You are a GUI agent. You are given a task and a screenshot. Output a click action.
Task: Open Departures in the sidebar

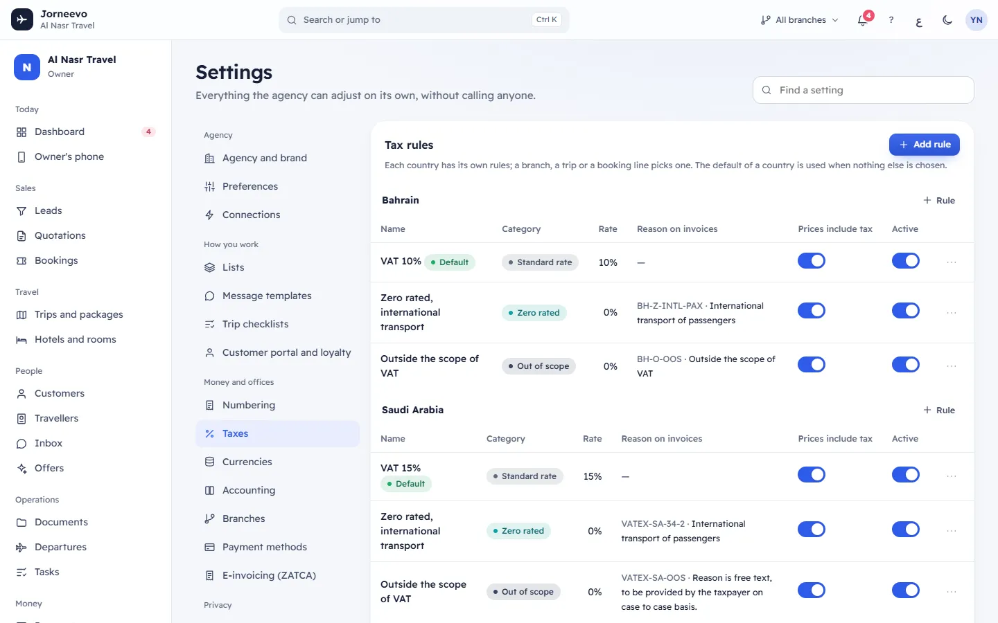click(86, 547)
